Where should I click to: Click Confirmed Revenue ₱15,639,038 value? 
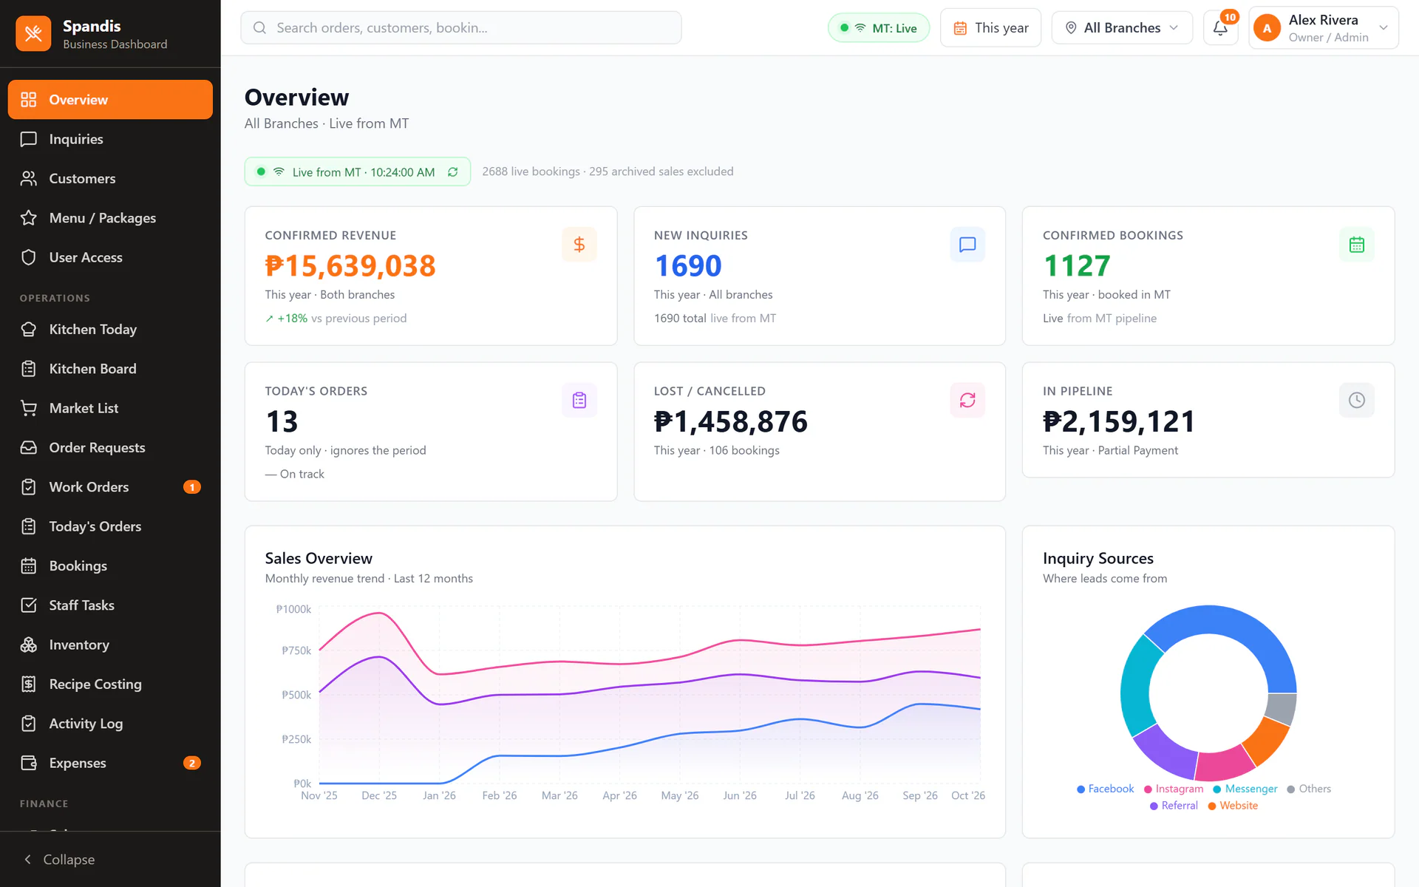pyautogui.click(x=350, y=266)
